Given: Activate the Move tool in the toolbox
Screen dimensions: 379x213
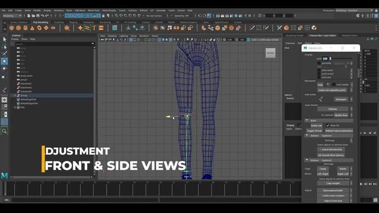Looking at the screenshot, I should (x=4, y=62).
